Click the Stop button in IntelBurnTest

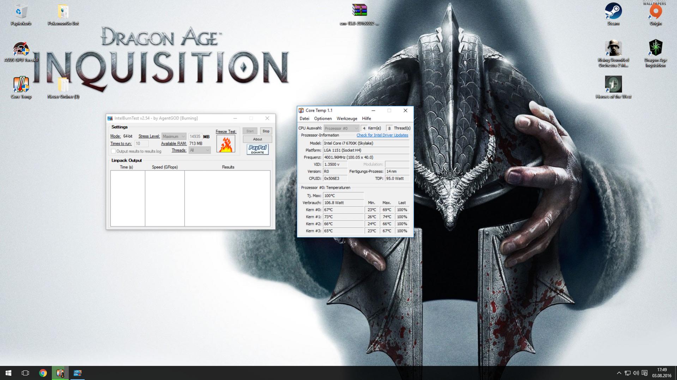click(x=266, y=131)
